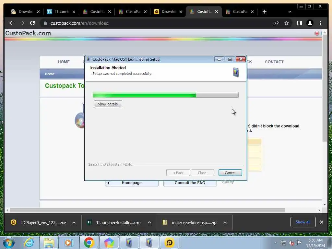Open the Chrome profile avatar
332x249 pixels.
pyautogui.click(x=310, y=23)
